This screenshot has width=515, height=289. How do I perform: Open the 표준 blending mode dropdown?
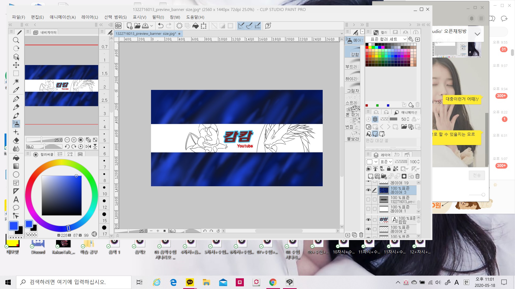click(386, 162)
